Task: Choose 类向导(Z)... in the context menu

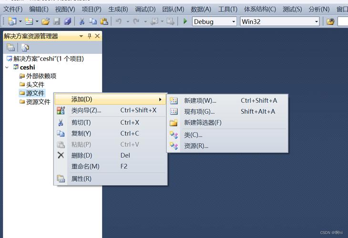Action: (110, 110)
